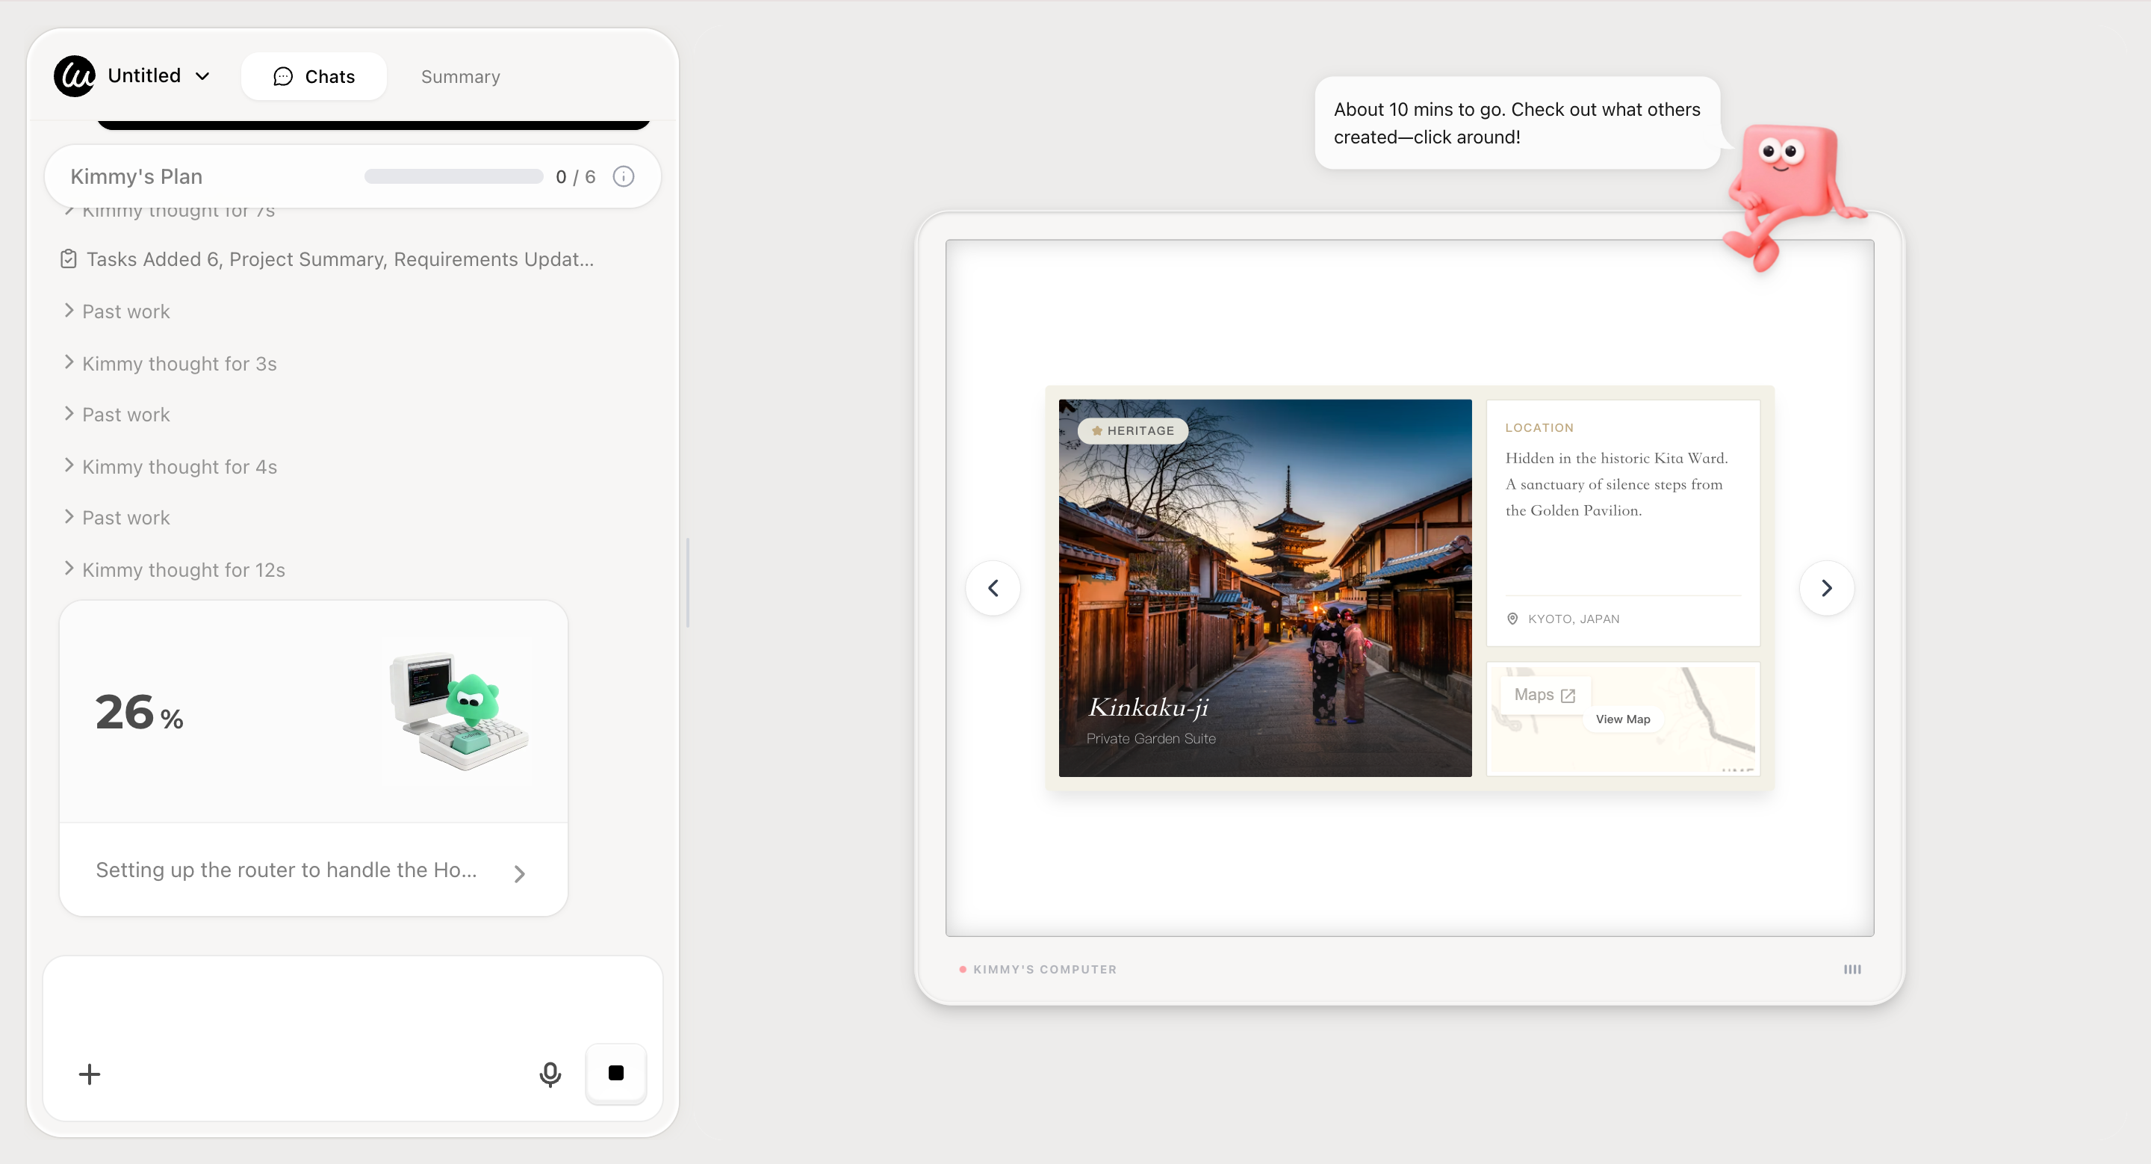
Task: Go to next carousel slide arrow
Action: (x=1826, y=588)
